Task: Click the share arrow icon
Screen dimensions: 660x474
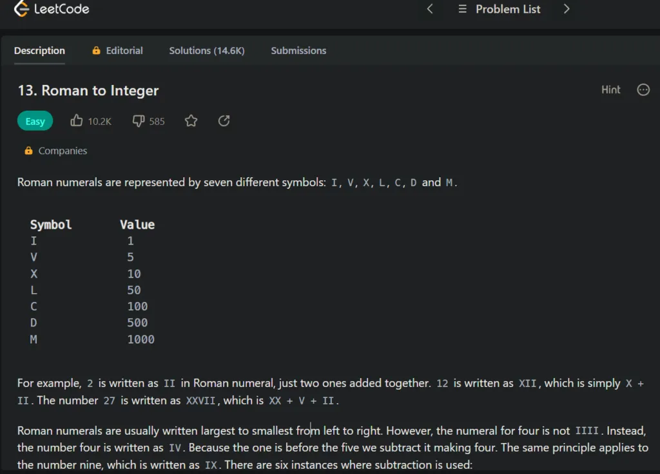Action: (224, 120)
